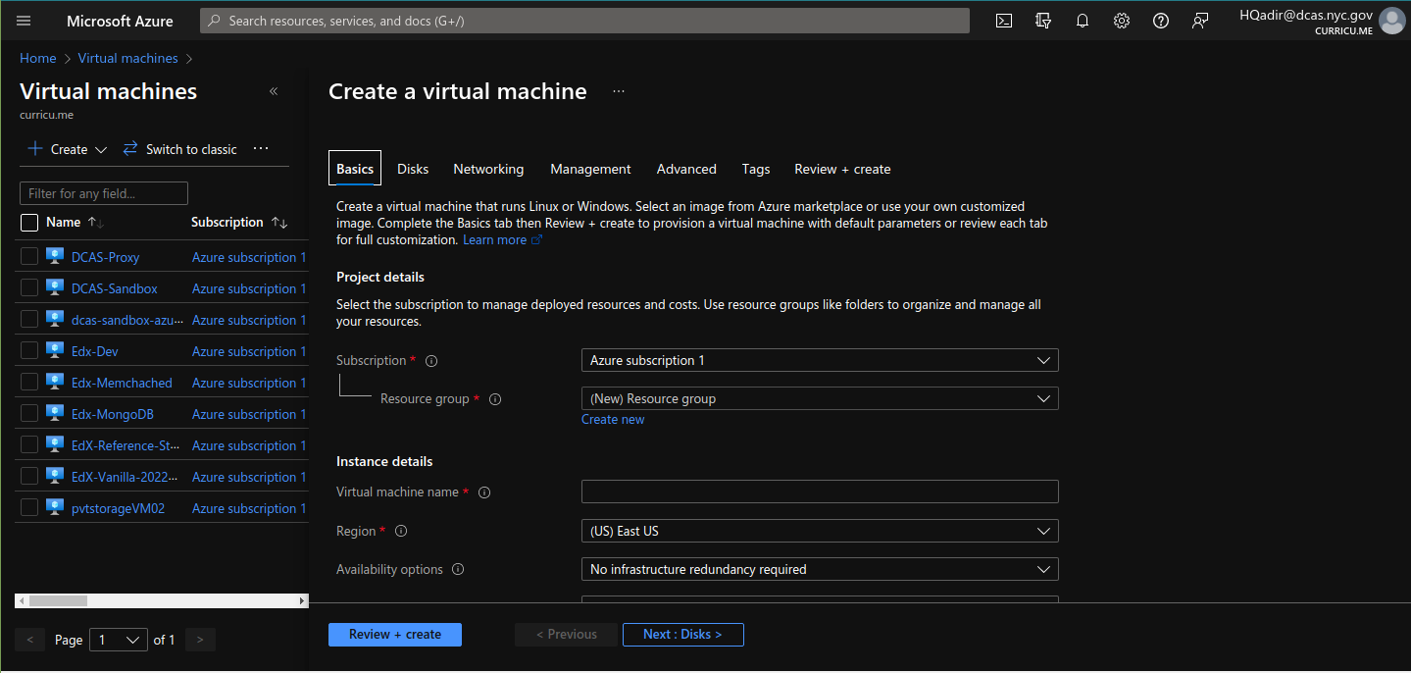1411x673 pixels.
Task: Click the Switch to classic swap icon
Action: (130, 149)
